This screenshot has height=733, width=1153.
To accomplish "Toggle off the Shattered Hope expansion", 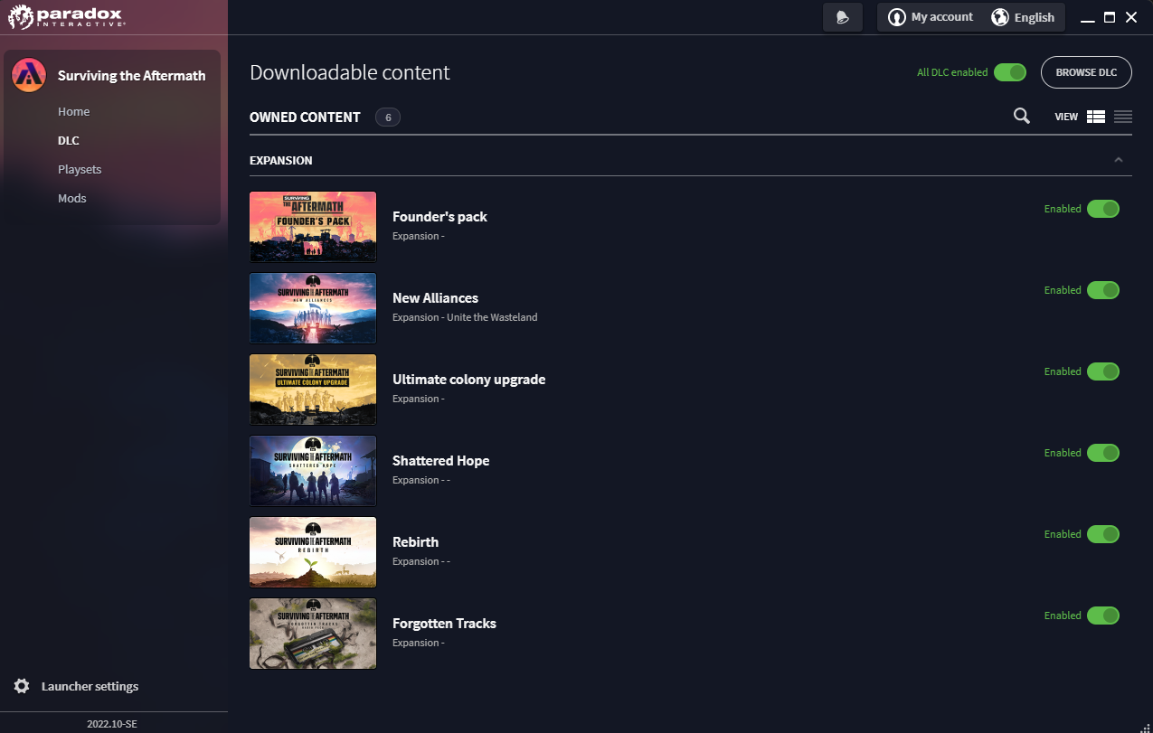I will pos(1102,452).
